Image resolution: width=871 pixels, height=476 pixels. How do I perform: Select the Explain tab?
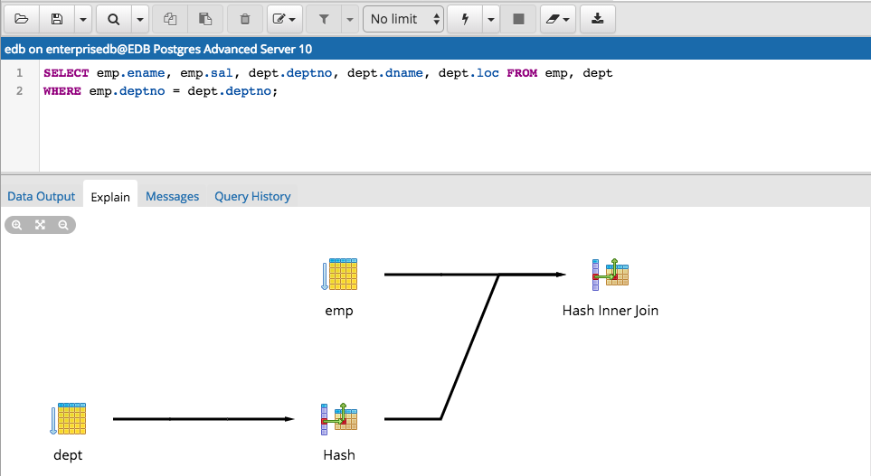tap(110, 197)
